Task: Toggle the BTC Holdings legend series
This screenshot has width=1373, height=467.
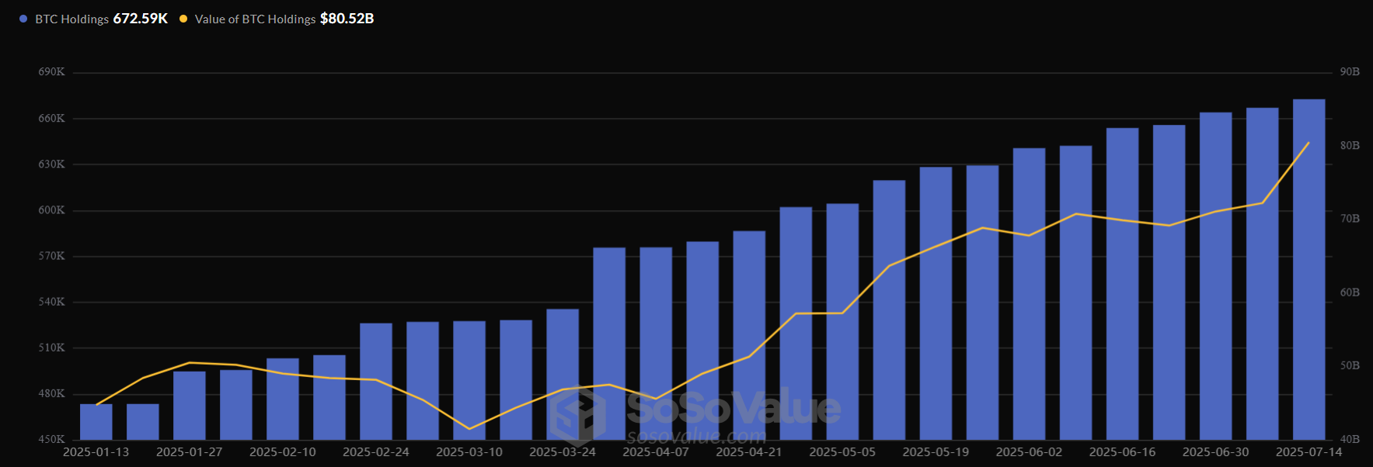Action: (x=71, y=19)
